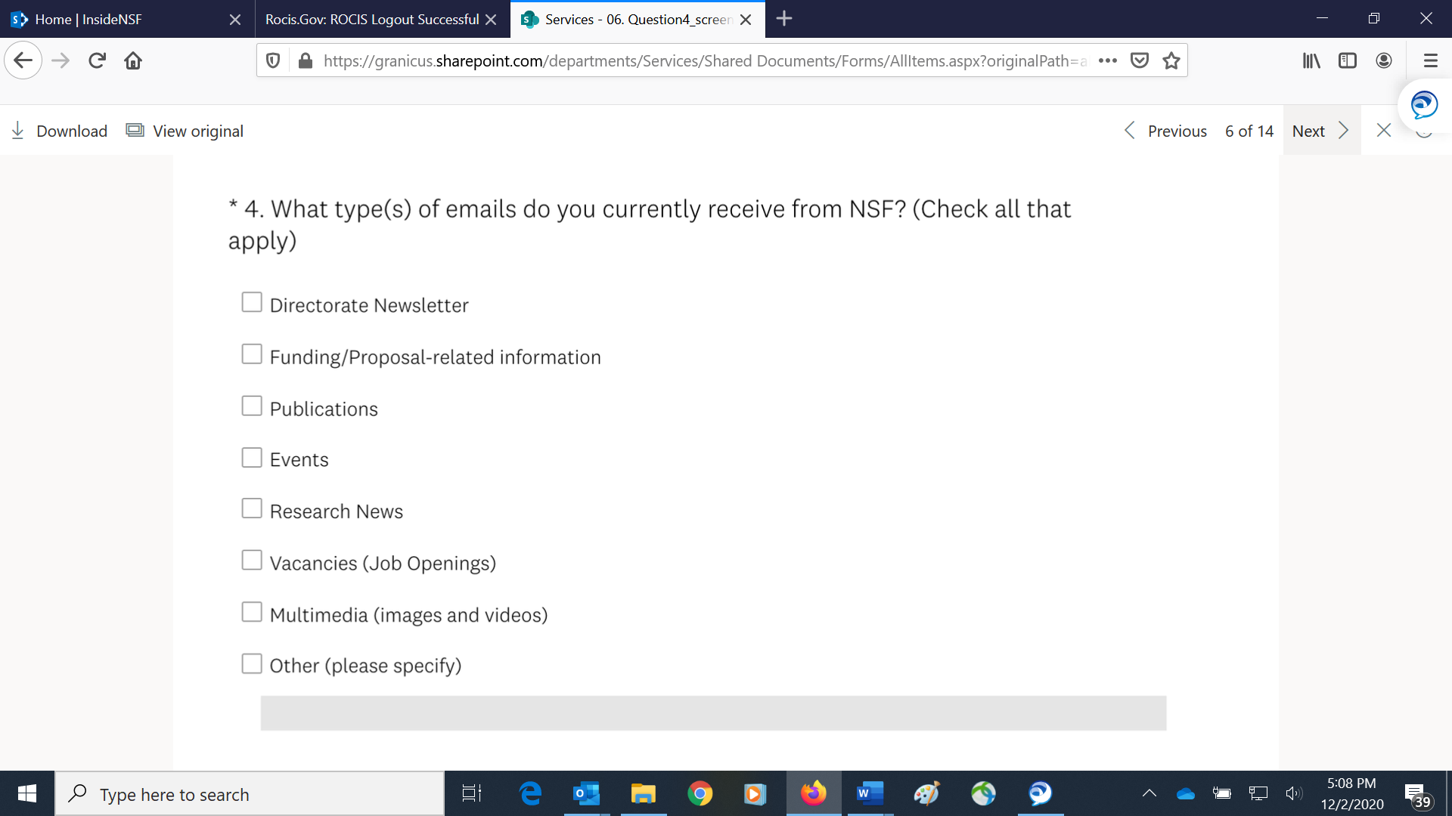This screenshot has height=816, width=1452.
Task: Check the Directorate Newsletter box
Action: (252, 302)
